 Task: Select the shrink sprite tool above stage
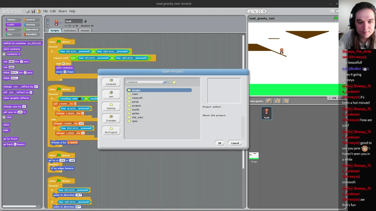pos(264,11)
